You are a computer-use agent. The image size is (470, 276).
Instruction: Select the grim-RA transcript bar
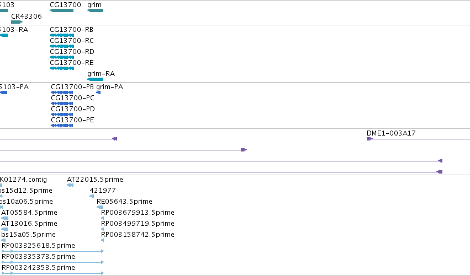tap(96, 79)
